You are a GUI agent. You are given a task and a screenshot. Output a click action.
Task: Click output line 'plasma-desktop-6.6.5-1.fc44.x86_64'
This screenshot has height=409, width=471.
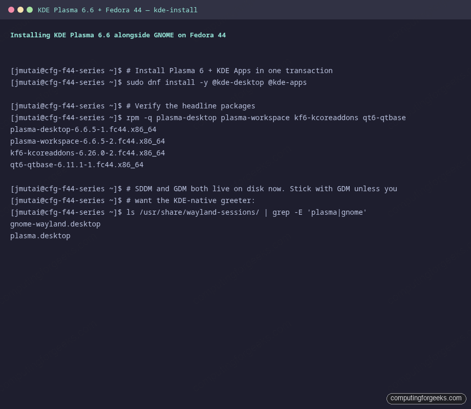pos(83,130)
